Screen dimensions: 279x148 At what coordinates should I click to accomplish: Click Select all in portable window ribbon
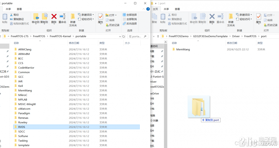point(130,15)
